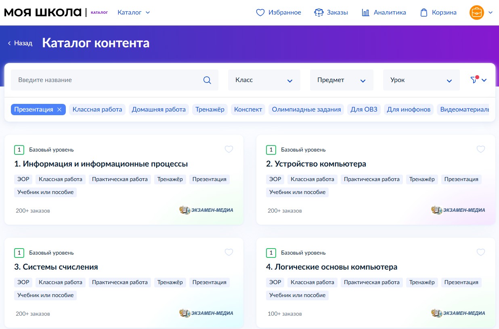The image size is (499, 329).
Task: Expand the extra filters chevron
Action: [484, 80]
